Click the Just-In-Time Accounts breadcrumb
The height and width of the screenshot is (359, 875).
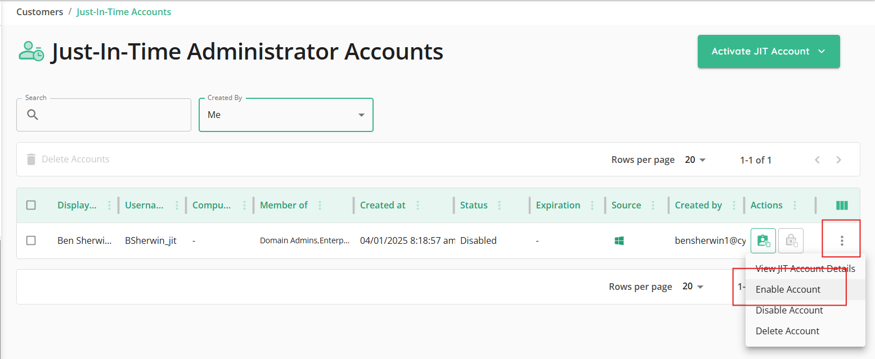click(124, 12)
